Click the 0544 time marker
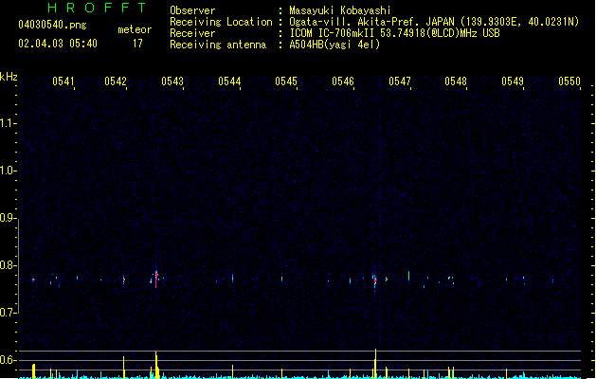This screenshot has height=379, width=596. pos(229,81)
